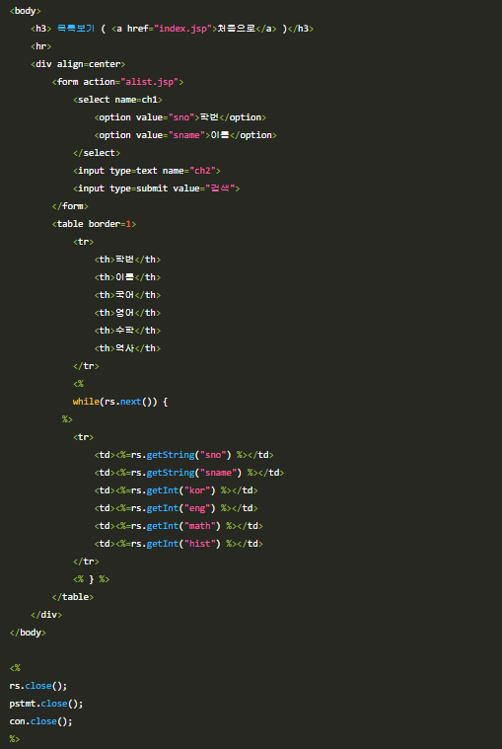The height and width of the screenshot is (749, 502).
Task: Click the rs.getInt("math") cell line
Action: (x=179, y=525)
